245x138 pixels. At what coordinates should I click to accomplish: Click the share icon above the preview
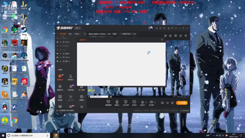tap(186, 36)
